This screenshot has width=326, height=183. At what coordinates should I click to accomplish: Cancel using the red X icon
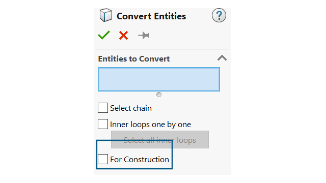[123, 35]
